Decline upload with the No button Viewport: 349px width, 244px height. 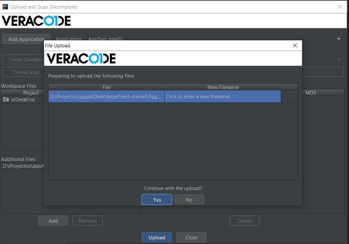coord(189,200)
